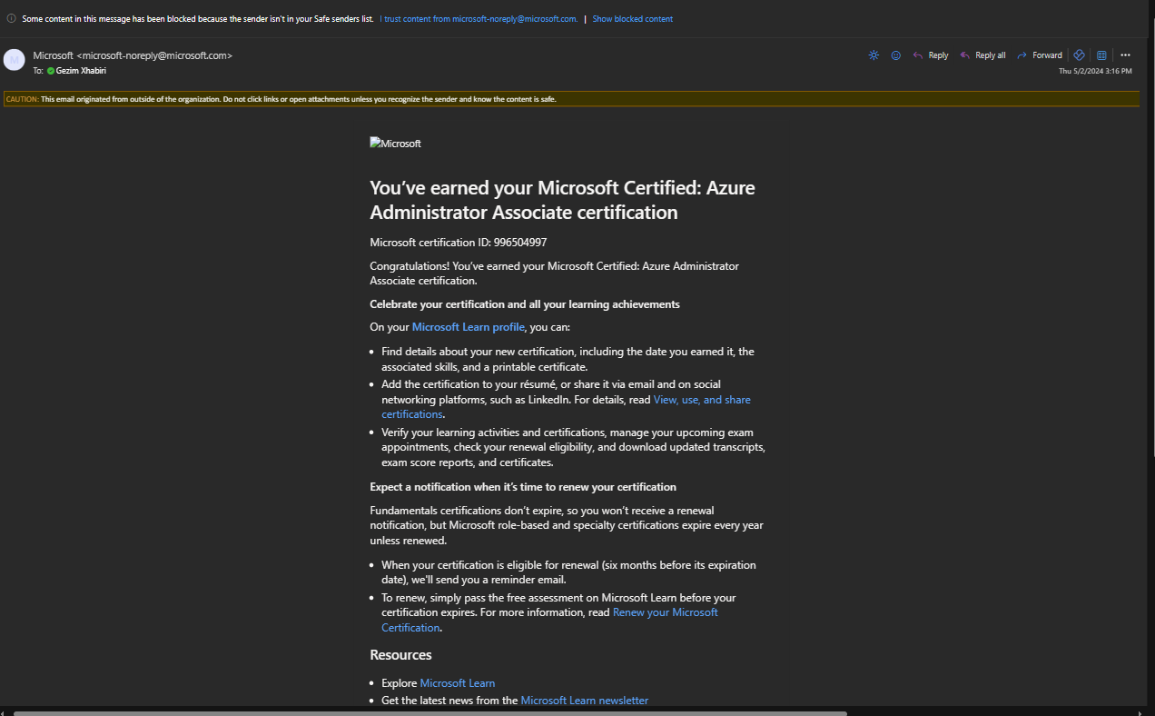Viewport: 1155px width, 716px height.
Task: Open the emoji reaction smiley icon
Action: click(895, 55)
